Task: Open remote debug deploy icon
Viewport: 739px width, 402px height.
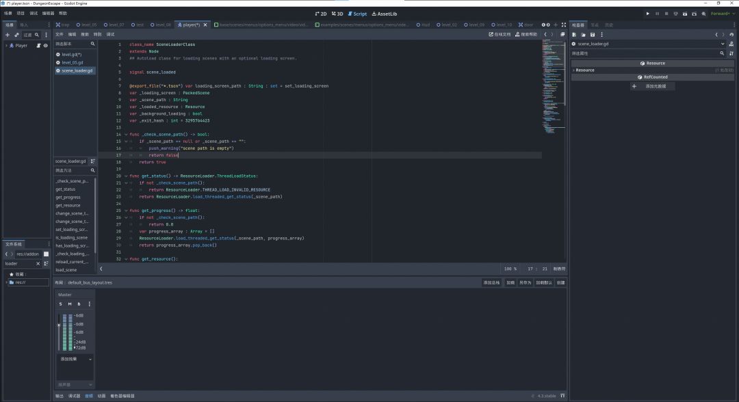Action: (675, 14)
